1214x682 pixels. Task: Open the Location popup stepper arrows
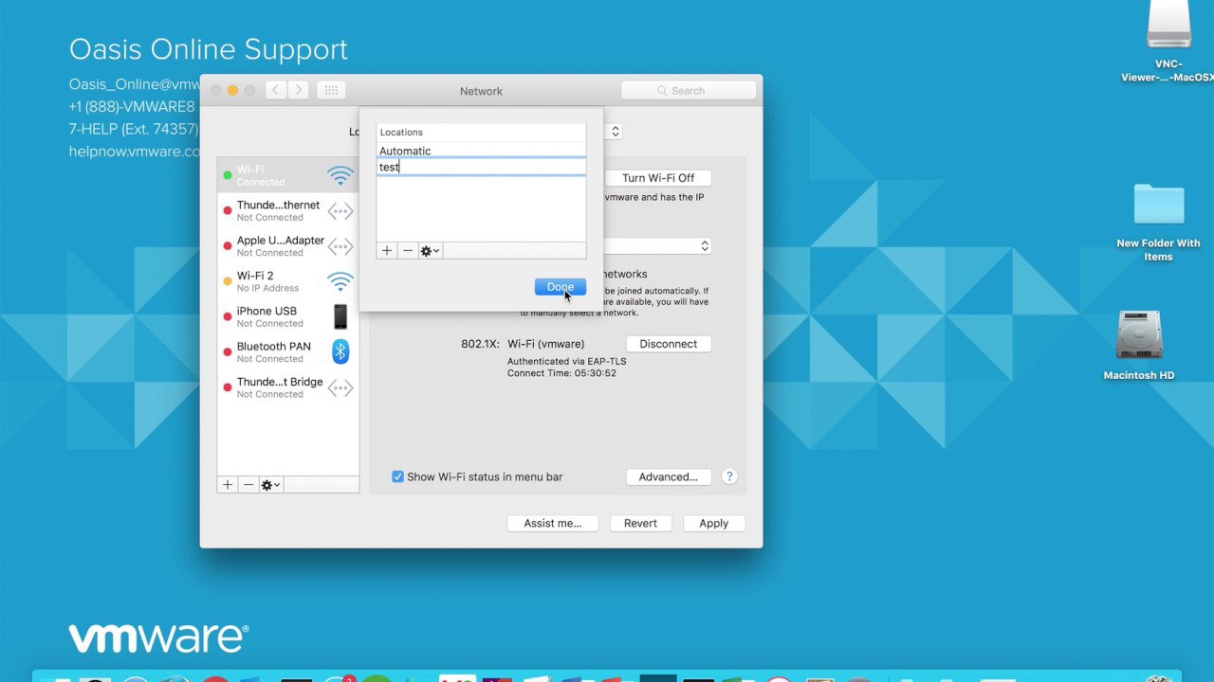pos(615,132)
